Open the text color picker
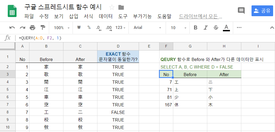Screen dimensions: 275x132 [x=226, y=28]
